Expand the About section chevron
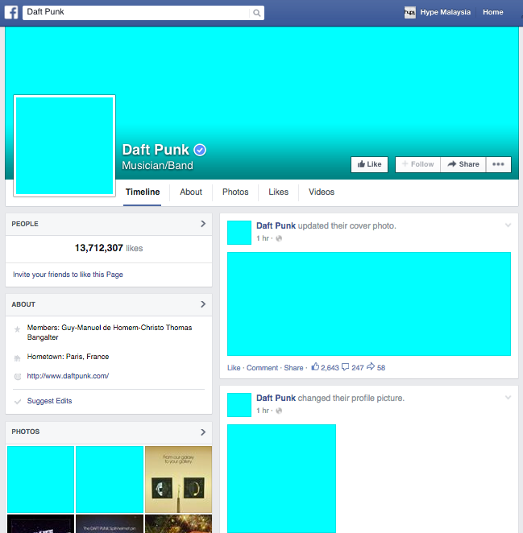 pyautogui.click(x=203, y=304)
